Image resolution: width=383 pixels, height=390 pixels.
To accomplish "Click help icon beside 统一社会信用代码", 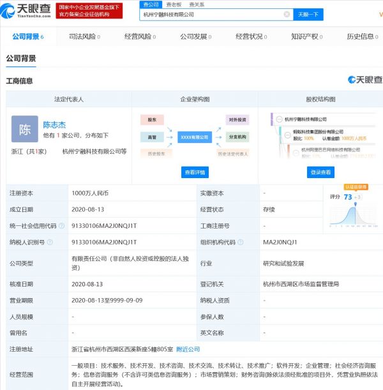I will (x=61, y=226).
